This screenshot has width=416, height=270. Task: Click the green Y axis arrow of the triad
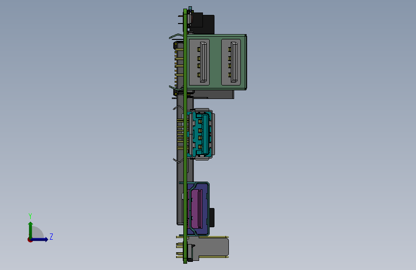pyautogui.click(x=31, y=230)
